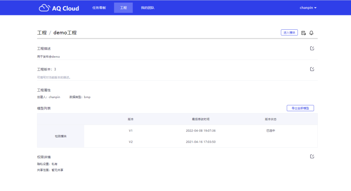
Task: Click the 已选中 status of V1
Action: pos(271,131)
